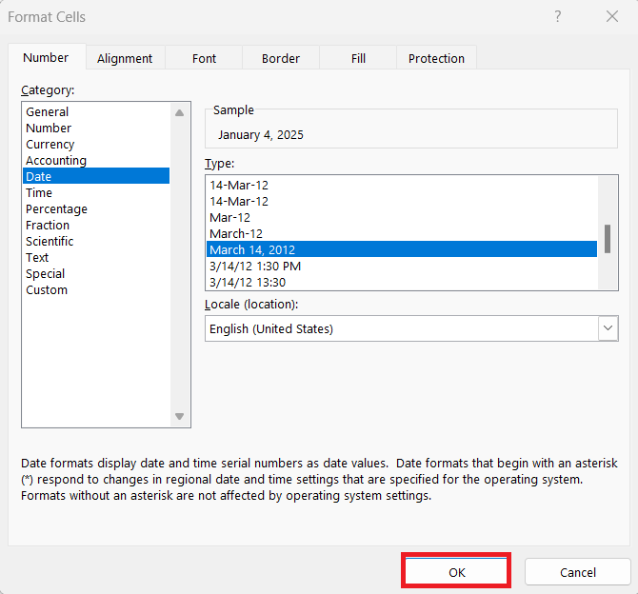Select the Special category
This screenshot has width=638, height=594.
point(96,273)
